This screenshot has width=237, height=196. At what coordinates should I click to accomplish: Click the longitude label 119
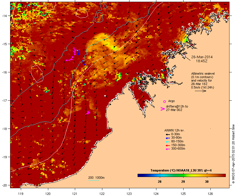[x=21, y=194]
